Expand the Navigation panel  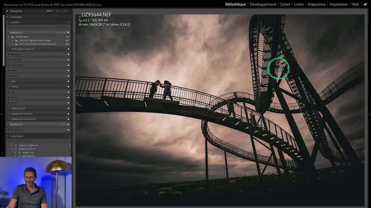click(6, 10)
